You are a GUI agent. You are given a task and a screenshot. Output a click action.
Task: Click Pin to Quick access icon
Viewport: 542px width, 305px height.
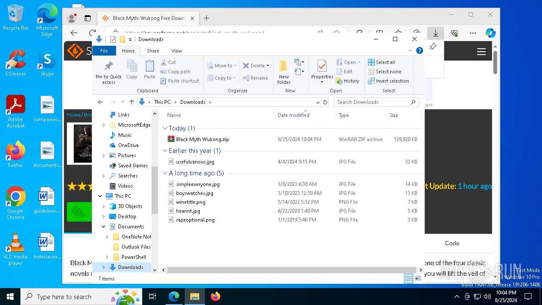[109, 66]
